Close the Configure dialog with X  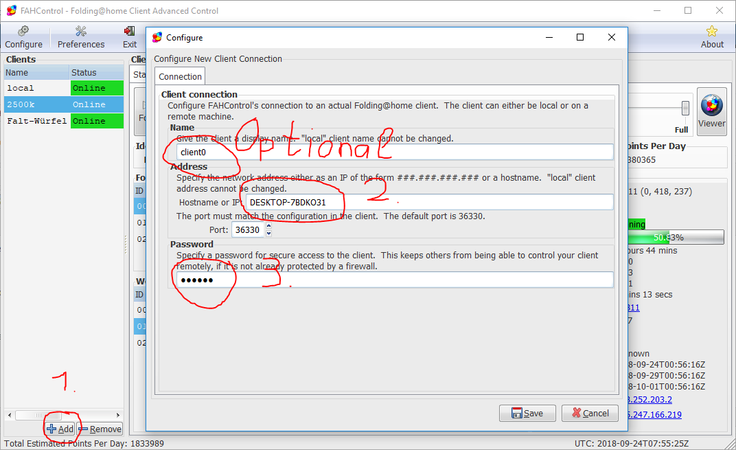click(612, 37)
